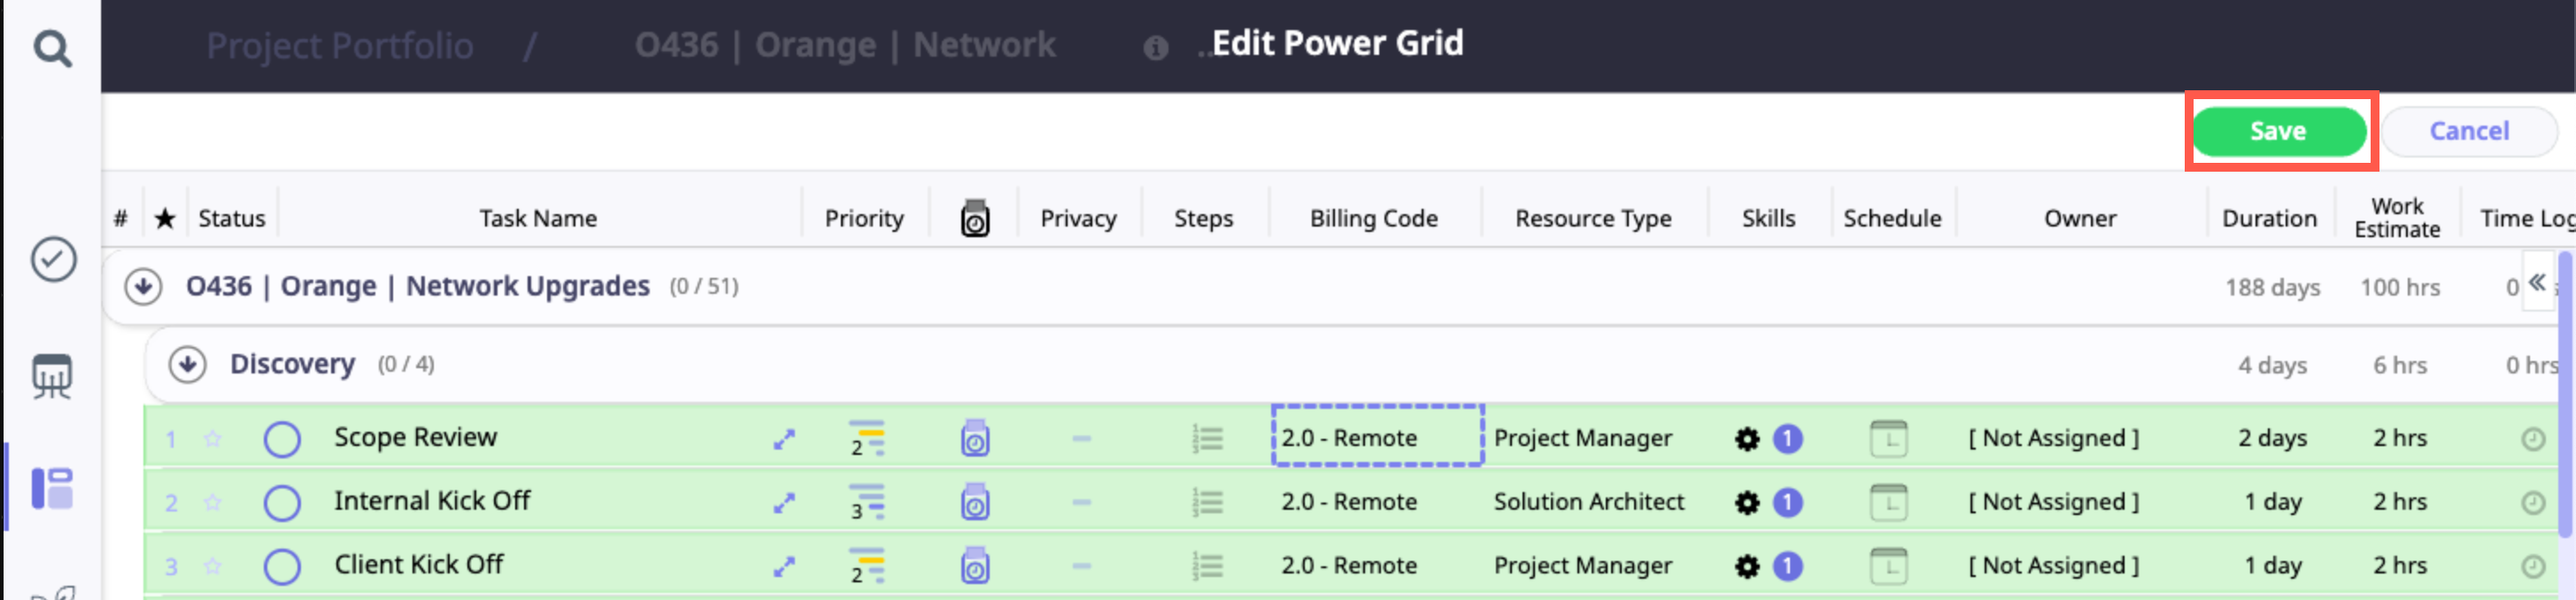The width and height of the screenshot is (2576, 600).
Task: Open the checkmark tasks icon in sidebar
Action: [x=53, y=260]
